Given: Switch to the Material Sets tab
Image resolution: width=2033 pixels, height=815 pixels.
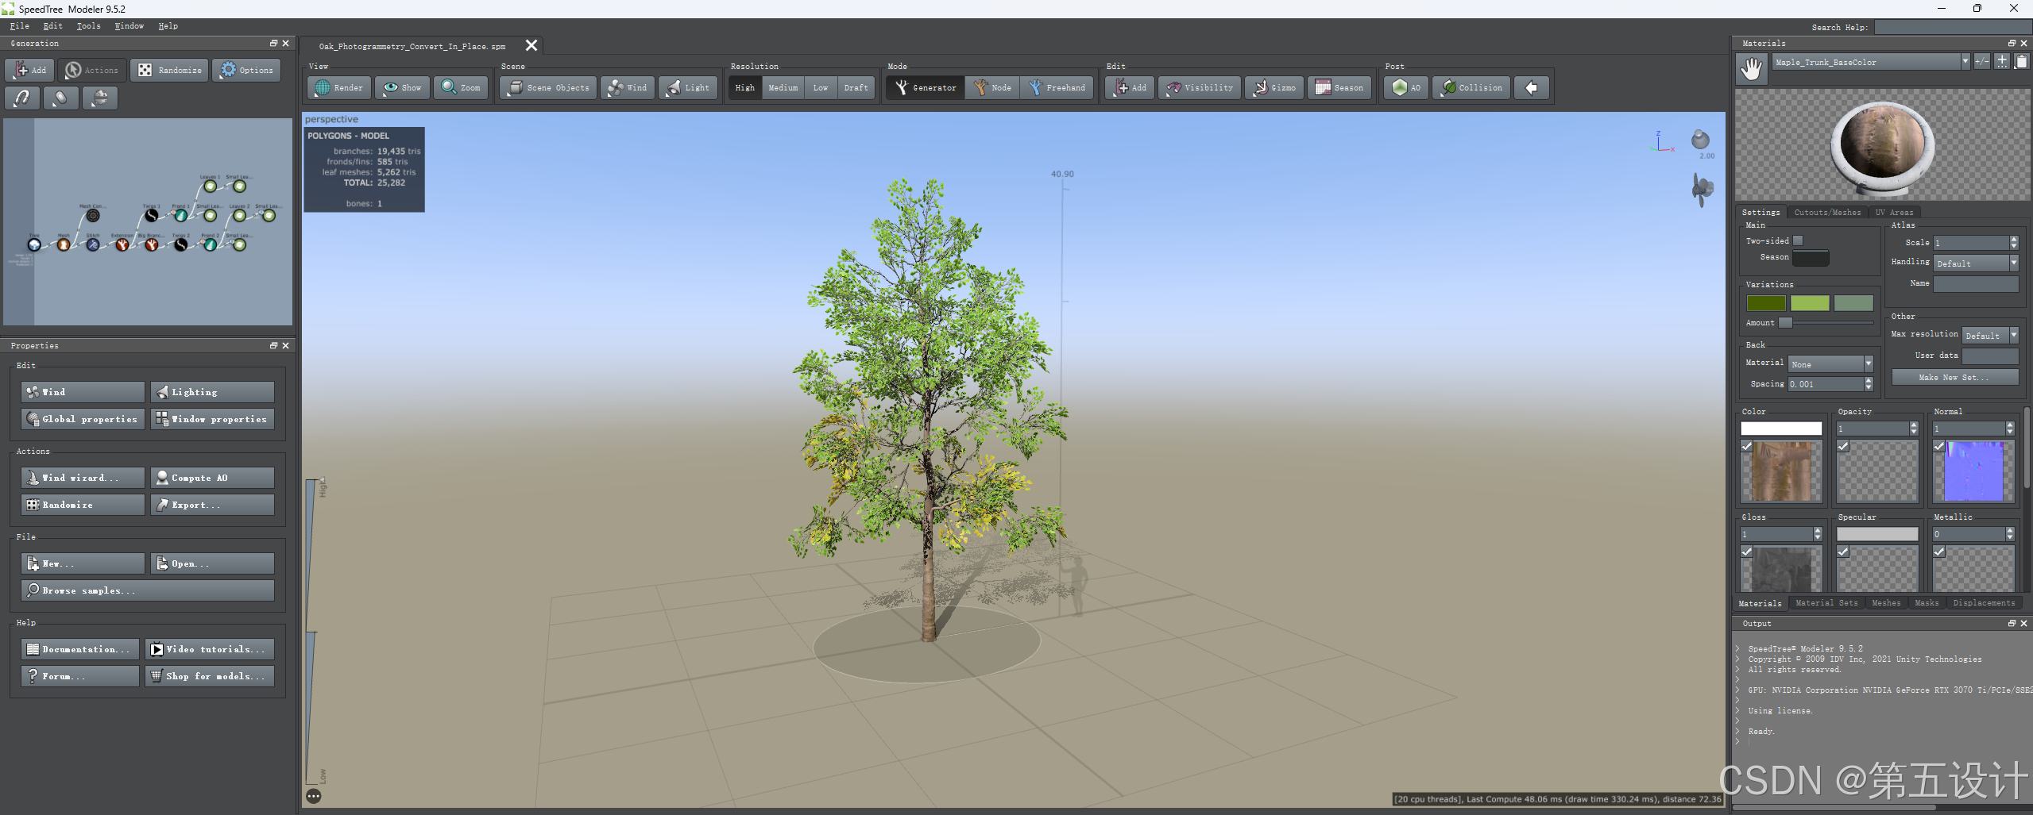Looking at the screenshot, I should [1826, 603].
